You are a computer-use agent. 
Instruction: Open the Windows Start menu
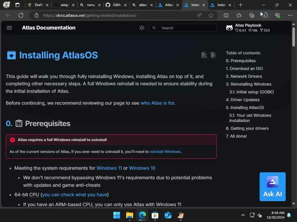117,215
